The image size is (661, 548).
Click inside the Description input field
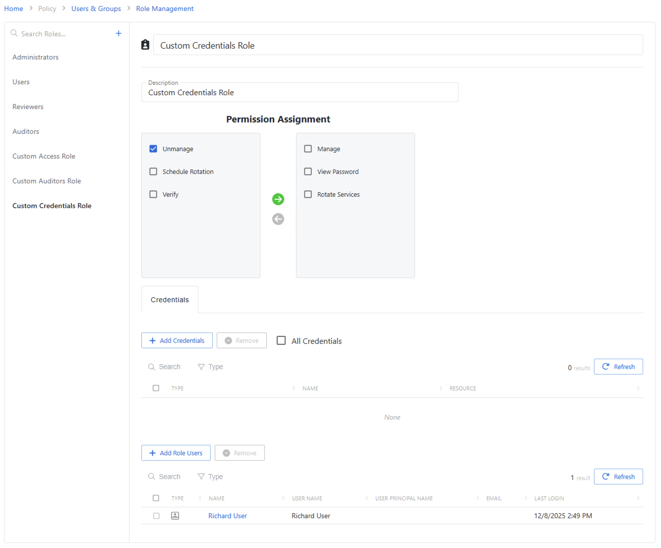[x=300, y=93]
